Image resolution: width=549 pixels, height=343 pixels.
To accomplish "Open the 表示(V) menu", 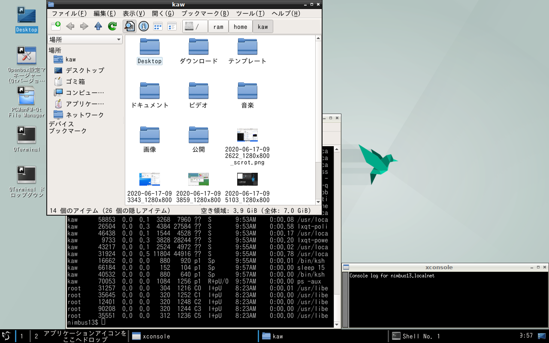I will tap(133, 13).
